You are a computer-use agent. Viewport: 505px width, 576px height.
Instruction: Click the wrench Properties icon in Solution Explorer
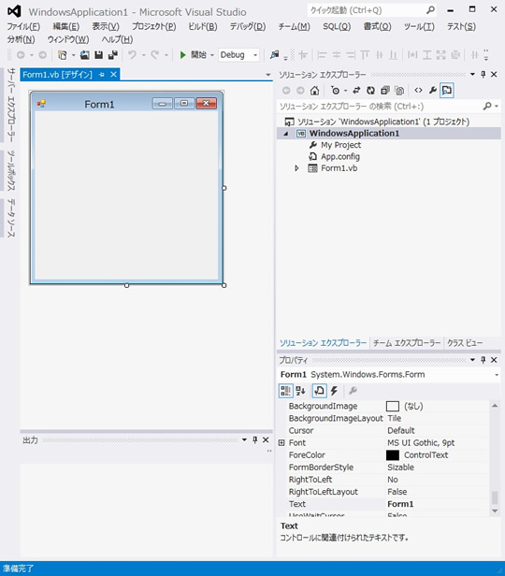[x=433, y=91]
